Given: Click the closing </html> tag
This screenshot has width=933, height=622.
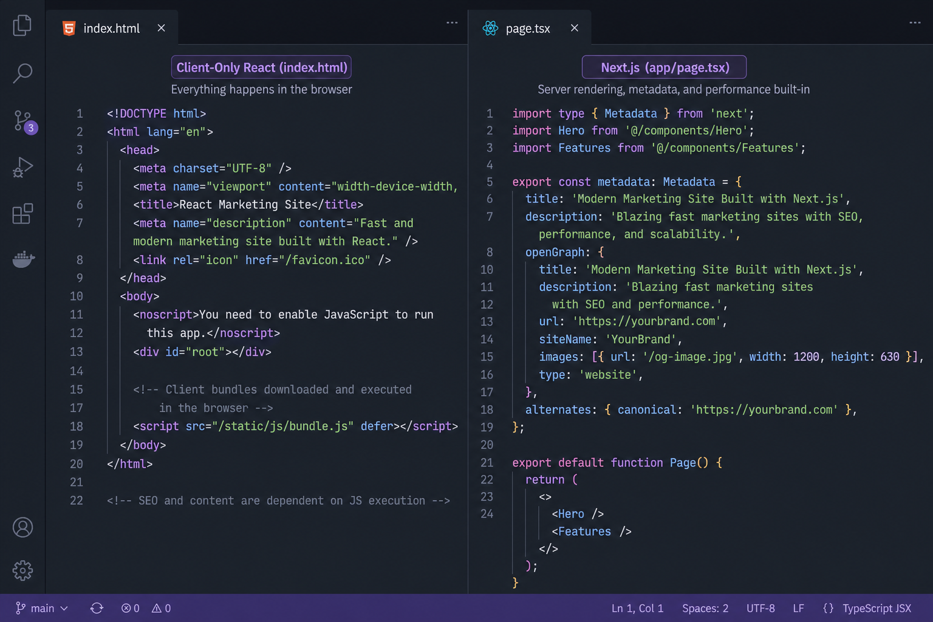Looking at the screenshot, I should [x=130, y=464].
